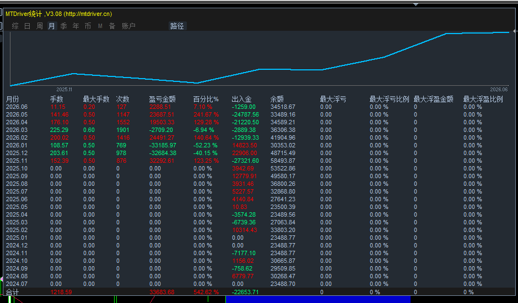This screenshot has height=303, width=518.
Task: Click the 最大浮亏比例 column header
Action: pyautogui.click(x=389, y=99)
